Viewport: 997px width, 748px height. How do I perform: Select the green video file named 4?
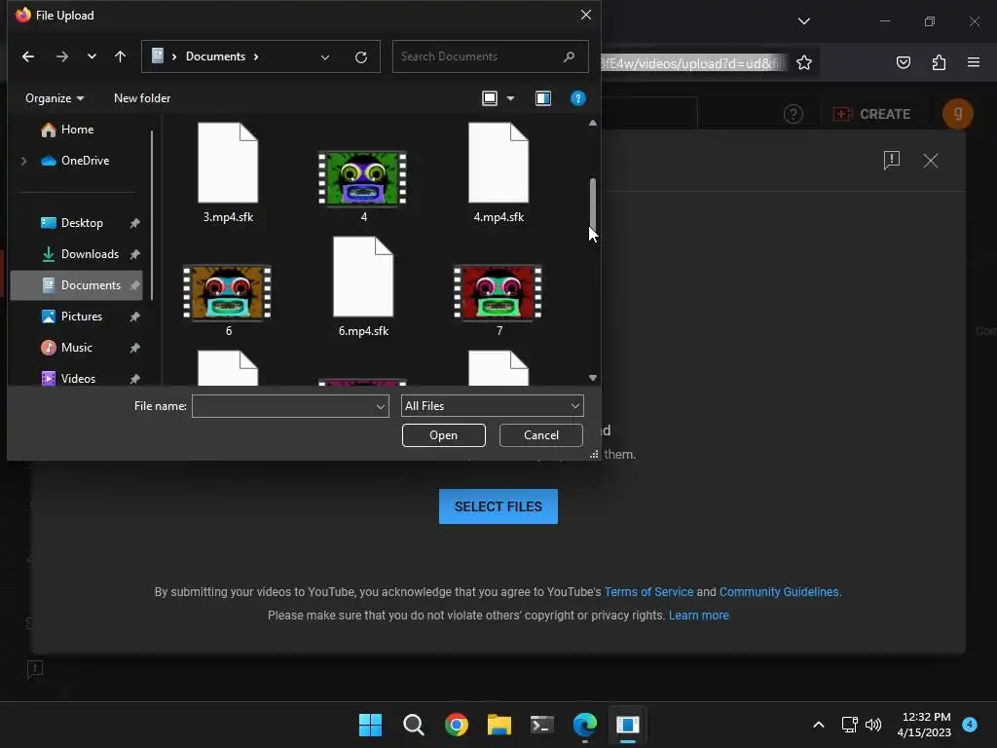362,186
